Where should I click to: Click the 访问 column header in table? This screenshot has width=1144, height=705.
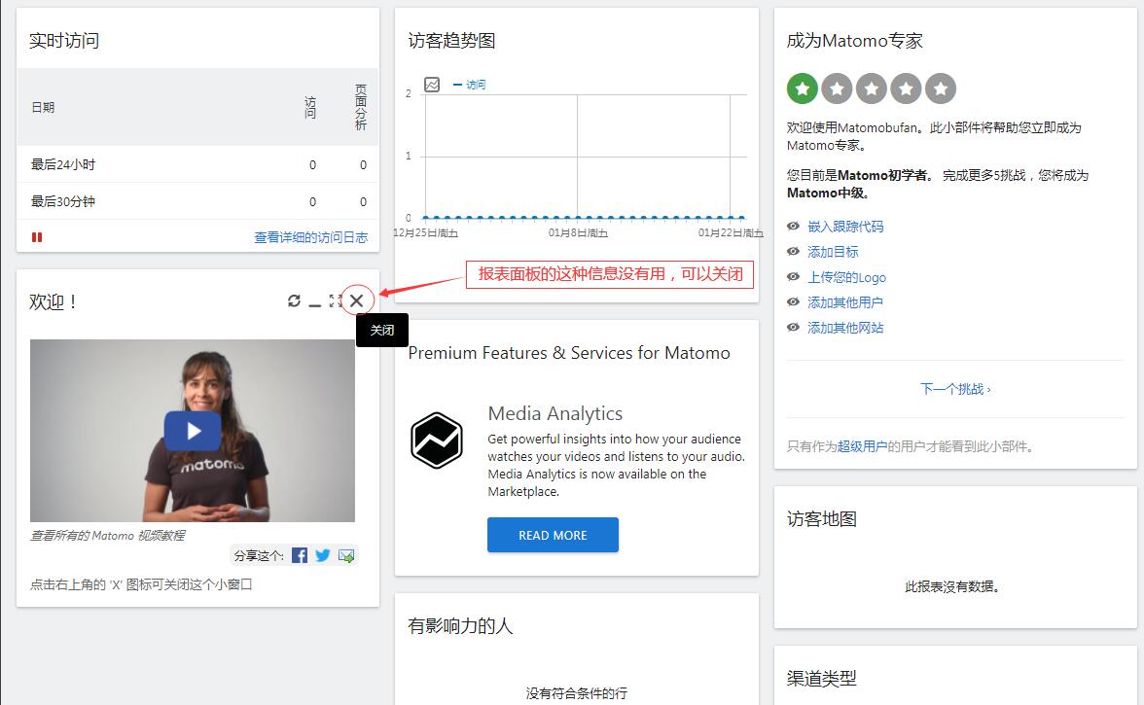(311, 107)
